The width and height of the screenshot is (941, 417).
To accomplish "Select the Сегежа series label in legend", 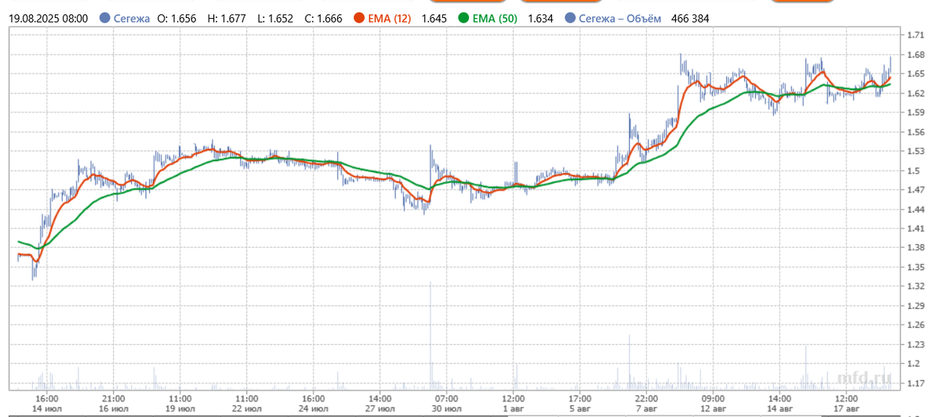I will [132, 18].
